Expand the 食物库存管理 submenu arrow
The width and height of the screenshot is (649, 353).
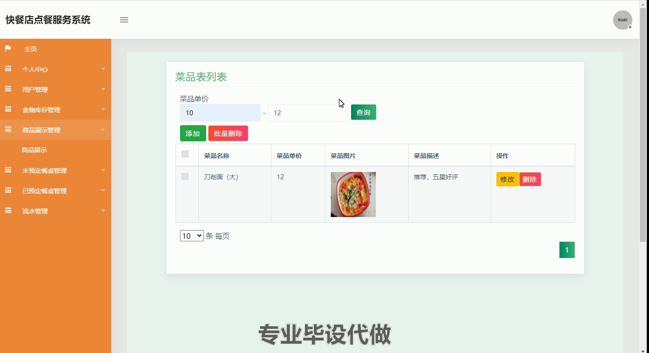pyautogui.click(x=103, y=109)
